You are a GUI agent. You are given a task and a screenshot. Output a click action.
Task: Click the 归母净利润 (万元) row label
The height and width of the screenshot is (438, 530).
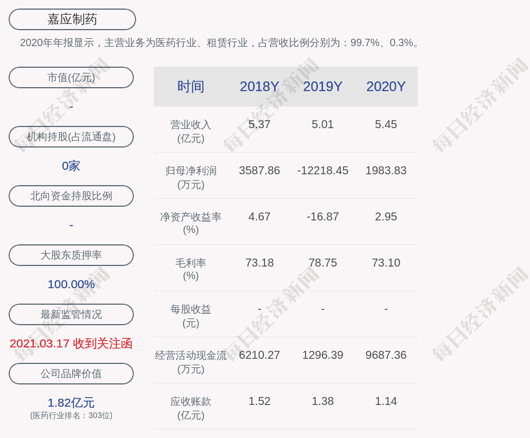click(x=191, y=178)
